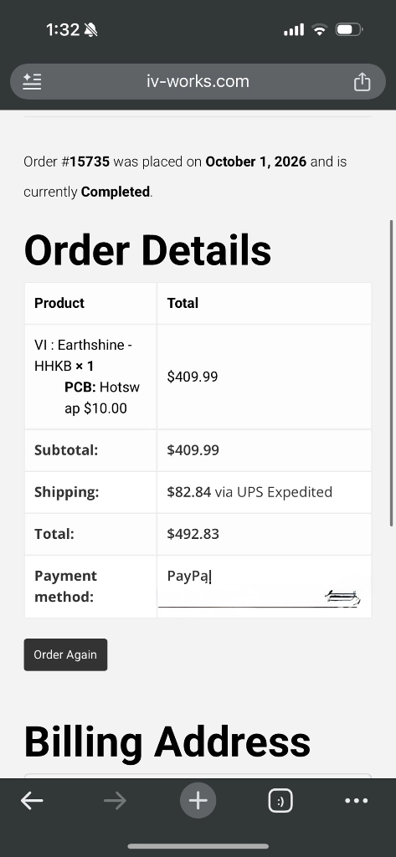Viewport: 396px width, 857px height.
Task: Tap the UPS Expedited shipping row
Action: (198, 492)
